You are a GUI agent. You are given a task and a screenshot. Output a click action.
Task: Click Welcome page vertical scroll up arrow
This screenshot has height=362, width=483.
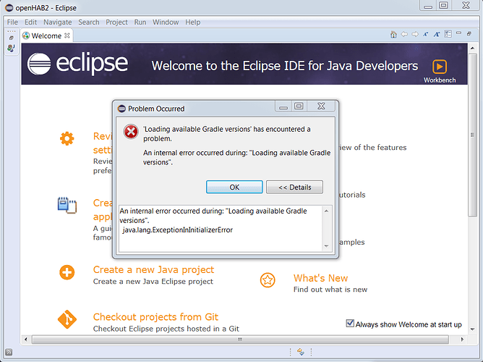(472, 48)
